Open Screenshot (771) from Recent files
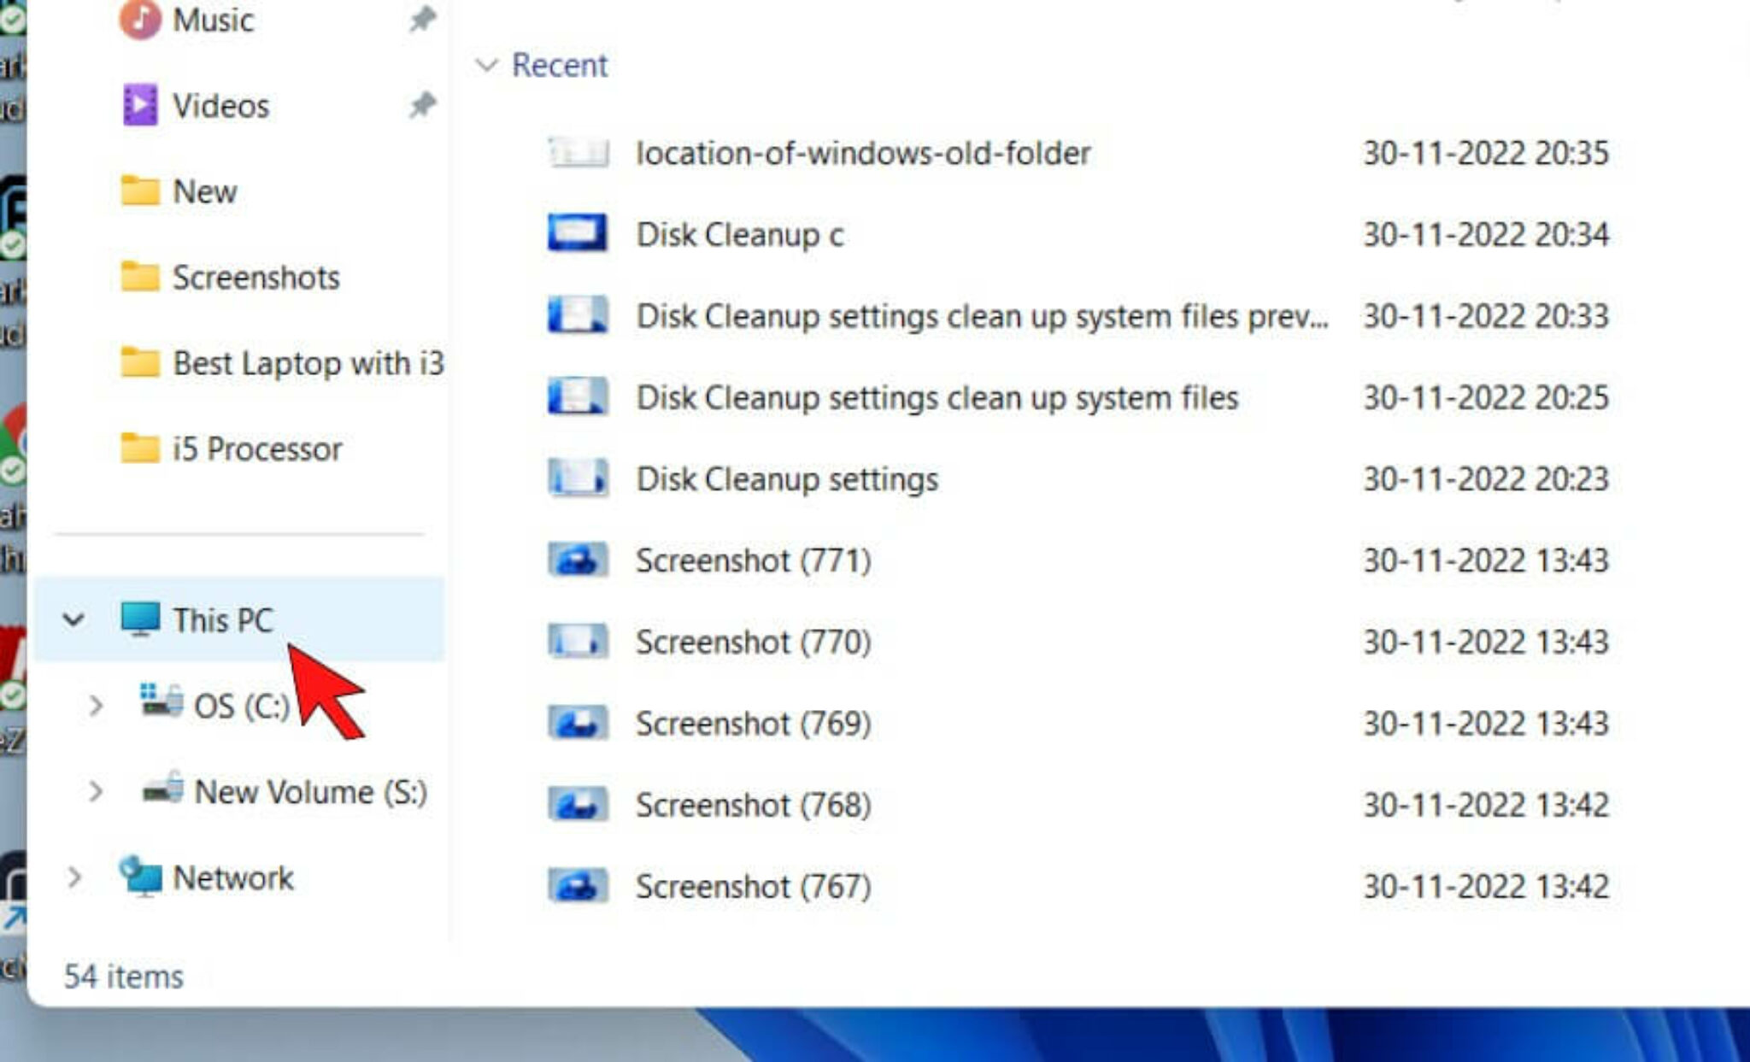Screen dimensions: 1750x1062 (755, 560)
